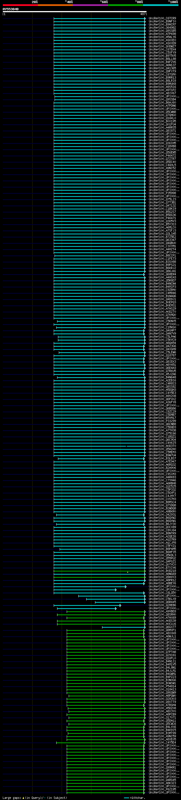Click the green alignment bar of UniRef100_Q9AVX3
The height and width of the screenshot is (800, 181).
99,577
